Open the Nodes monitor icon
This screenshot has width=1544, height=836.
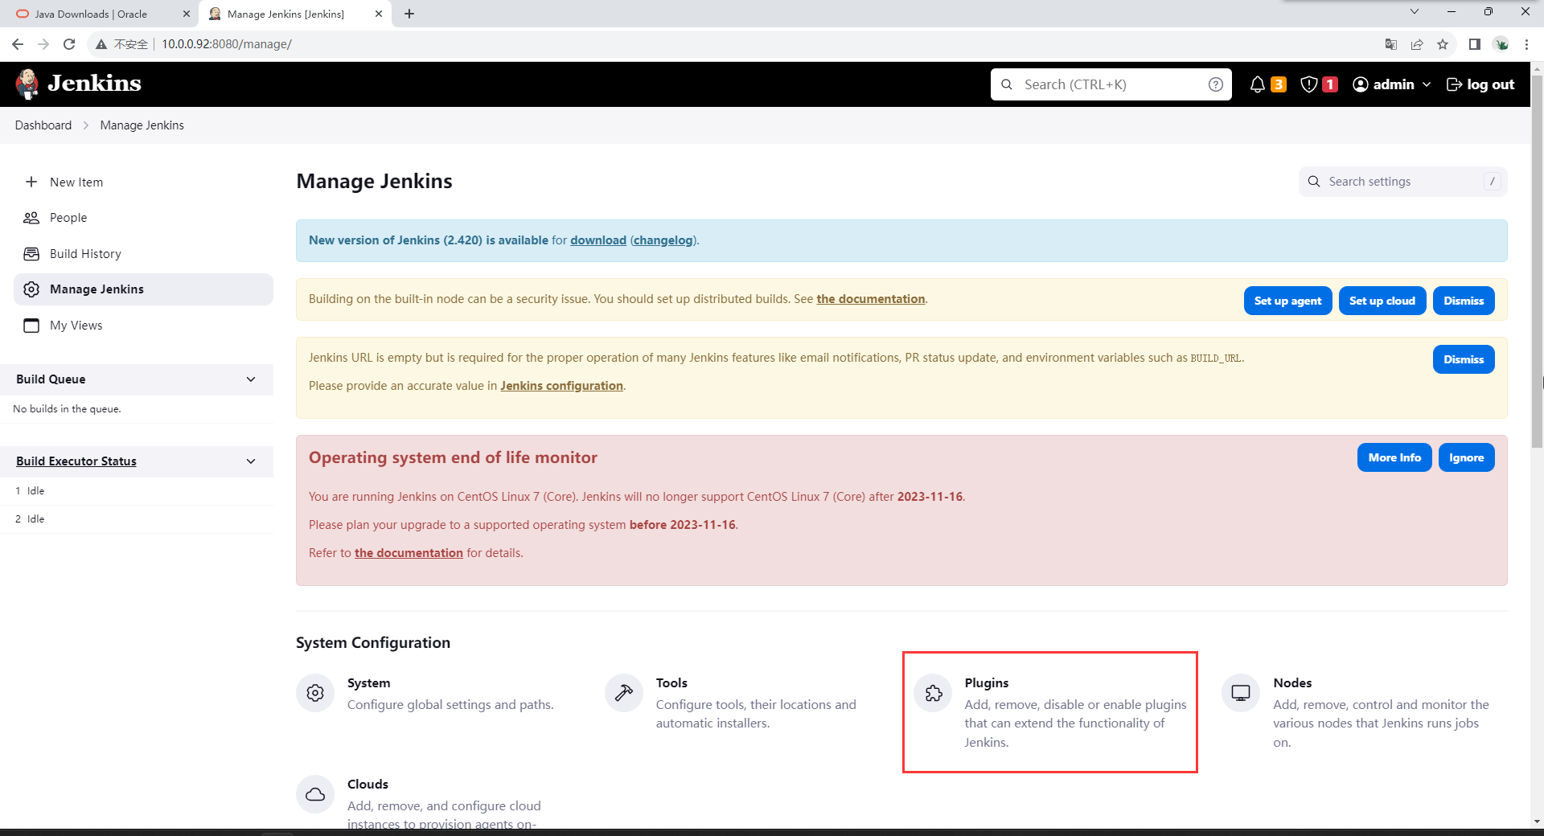(x=1241, y=693)
